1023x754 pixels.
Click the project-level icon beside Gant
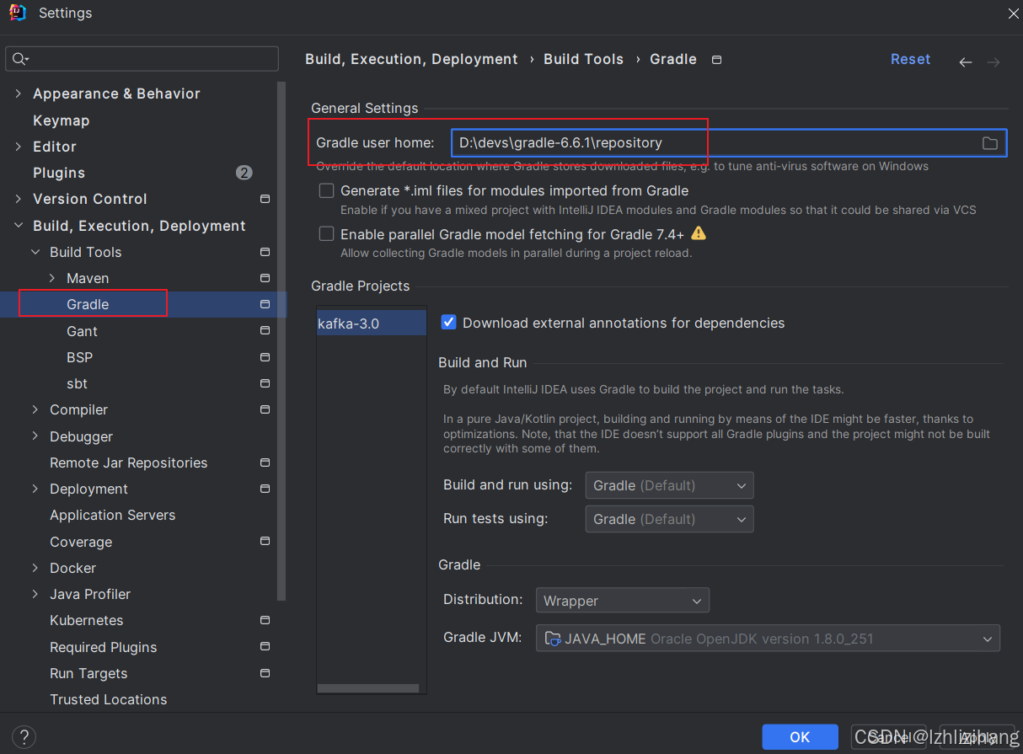pyautogui.click(x=265, y=330)
